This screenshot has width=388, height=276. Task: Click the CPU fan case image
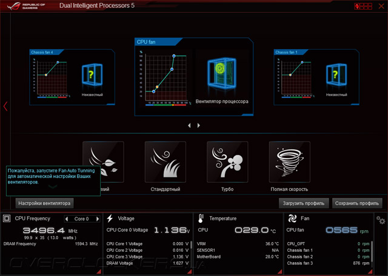(x=222, y=73)
